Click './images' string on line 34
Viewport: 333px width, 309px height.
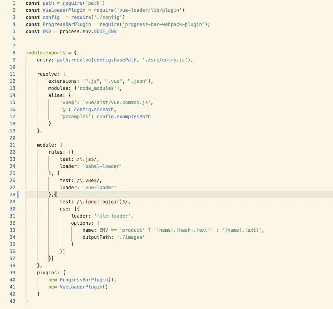pyautogui.click(x=131, y=237)
